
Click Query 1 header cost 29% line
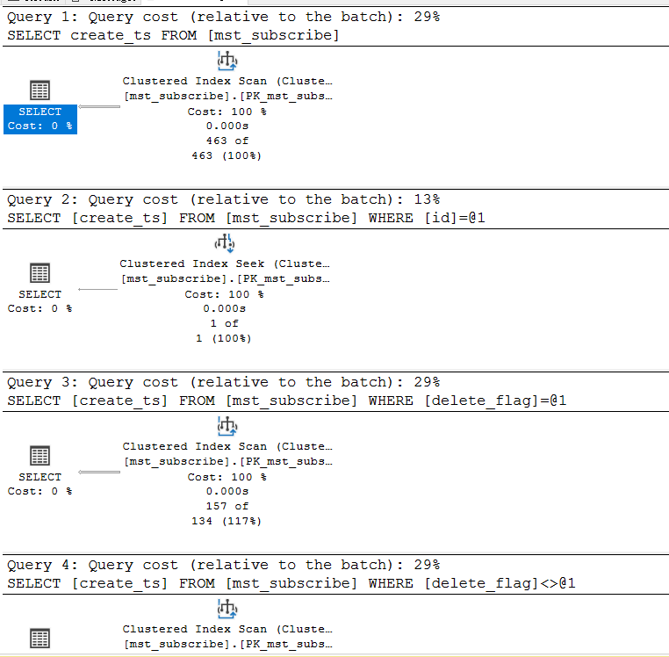pos(224,17)
